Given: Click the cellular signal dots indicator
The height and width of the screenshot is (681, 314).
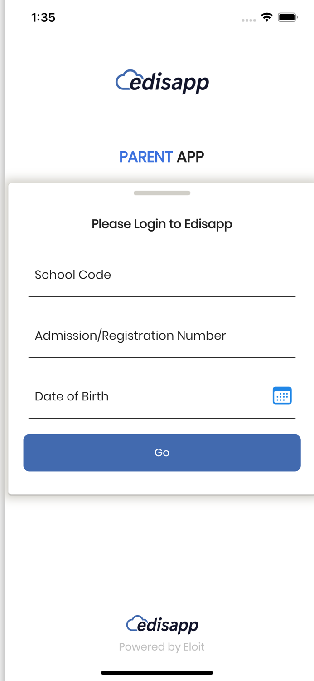Looking at the screenshot, I should coord(249,20).
